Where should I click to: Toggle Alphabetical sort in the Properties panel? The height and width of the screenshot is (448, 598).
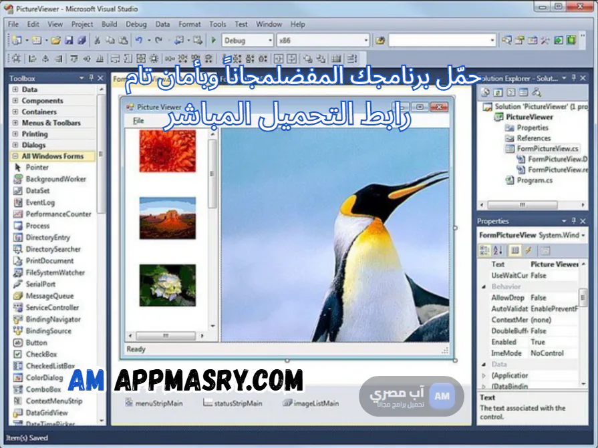(498, 250)
